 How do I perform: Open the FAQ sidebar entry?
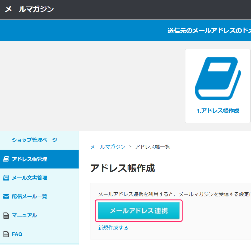[x=17, y=234]
